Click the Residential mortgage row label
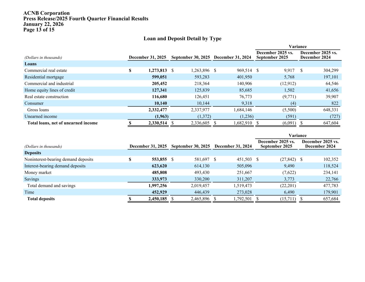This screenshot has height=282, width=365. pyautogui.click(x=44, y=77)
